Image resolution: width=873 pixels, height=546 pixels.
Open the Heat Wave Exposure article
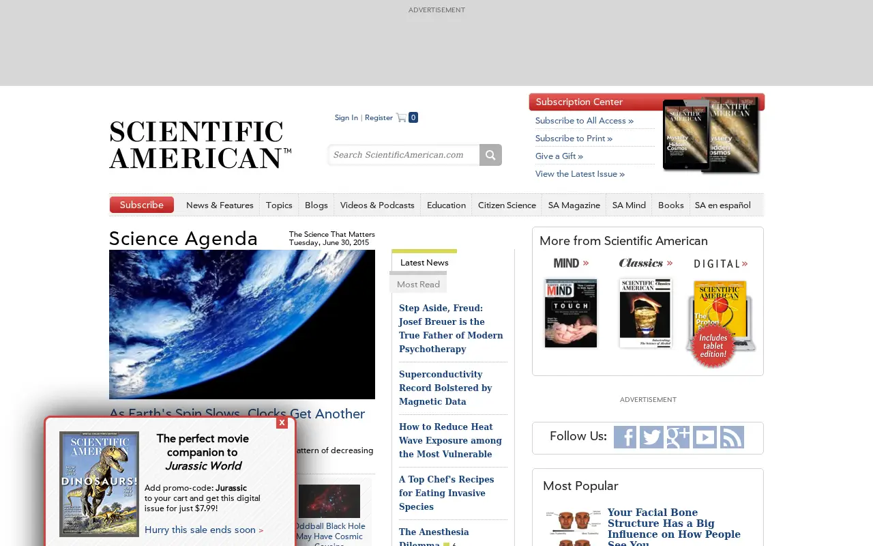pos(451,440)
